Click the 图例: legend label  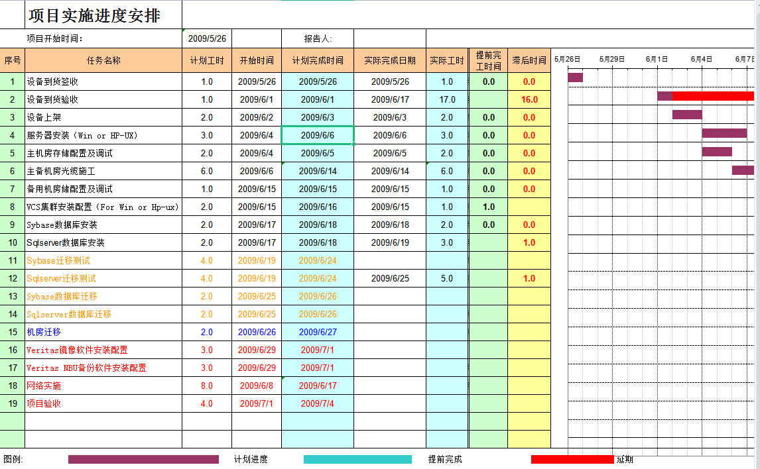tap(13, 459)
